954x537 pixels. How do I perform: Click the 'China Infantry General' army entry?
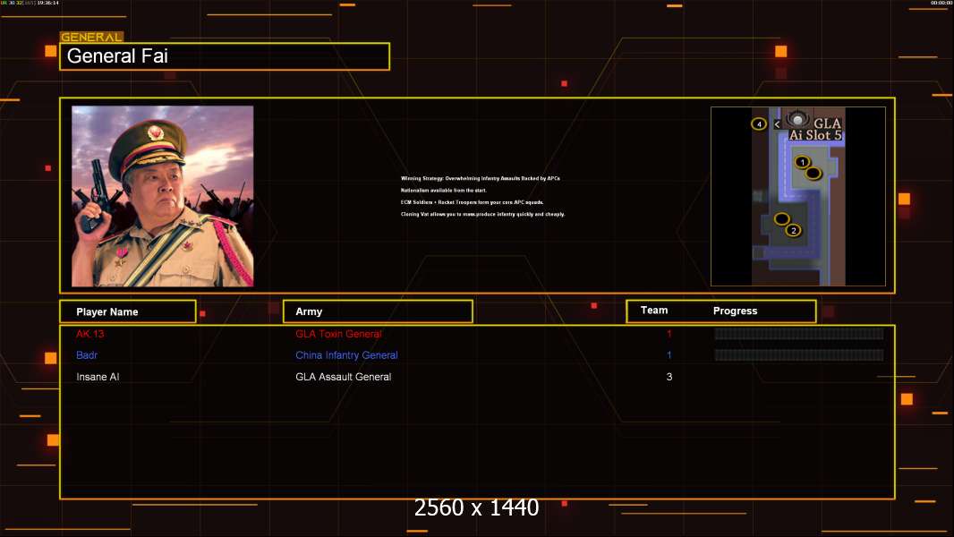point(347,355)
